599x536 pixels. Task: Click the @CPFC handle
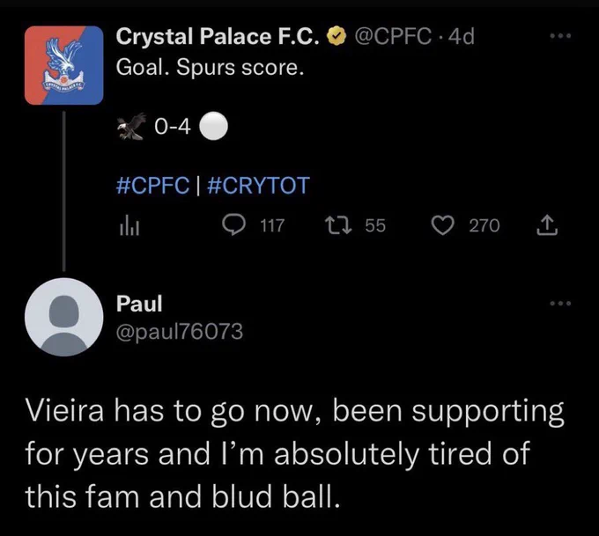pyautogui.click(x=394, y=37)
